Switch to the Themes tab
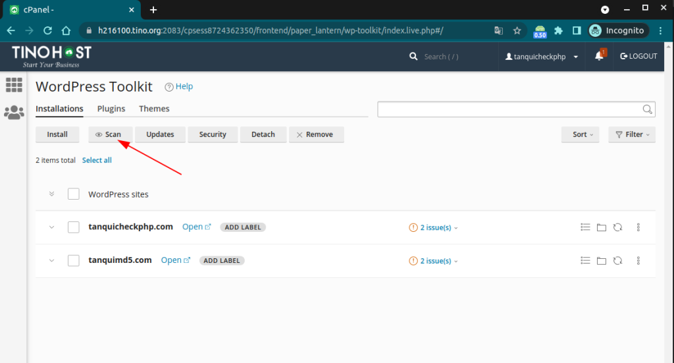The width and height of the screenshot is (674, 363). pyautogui.click(x=154, y=109)
